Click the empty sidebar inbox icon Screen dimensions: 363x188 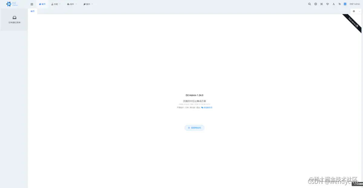15,18
